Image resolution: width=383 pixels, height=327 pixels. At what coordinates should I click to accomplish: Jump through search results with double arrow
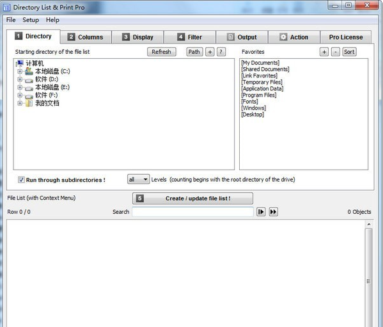pyautogui.click(x=273, y=212)
